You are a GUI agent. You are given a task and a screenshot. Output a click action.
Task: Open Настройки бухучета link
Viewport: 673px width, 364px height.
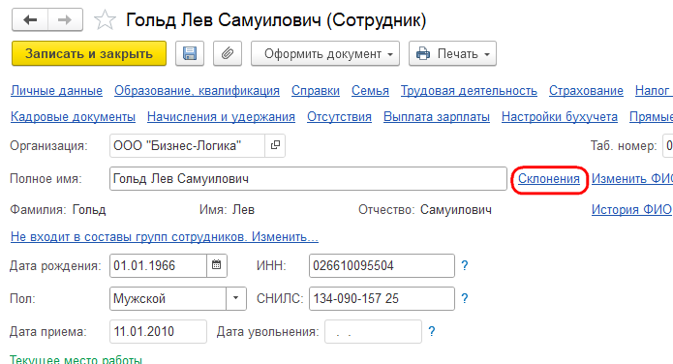tap(560, 117)
